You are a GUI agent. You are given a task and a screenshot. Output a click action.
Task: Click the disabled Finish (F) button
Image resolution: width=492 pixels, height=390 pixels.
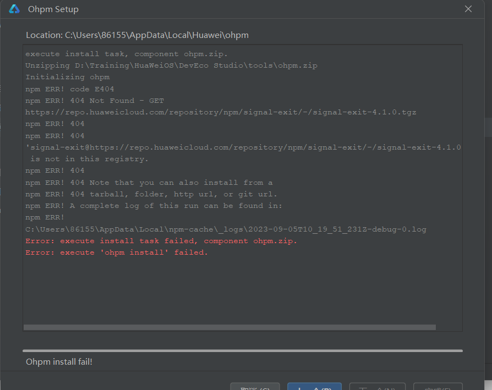coord(438,387)
